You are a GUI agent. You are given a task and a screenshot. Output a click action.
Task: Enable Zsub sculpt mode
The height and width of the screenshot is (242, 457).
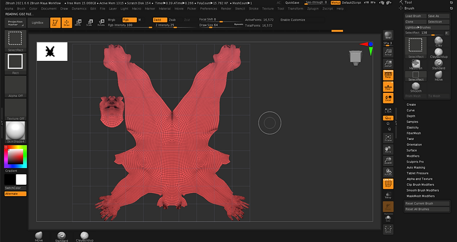click(172, 20)
